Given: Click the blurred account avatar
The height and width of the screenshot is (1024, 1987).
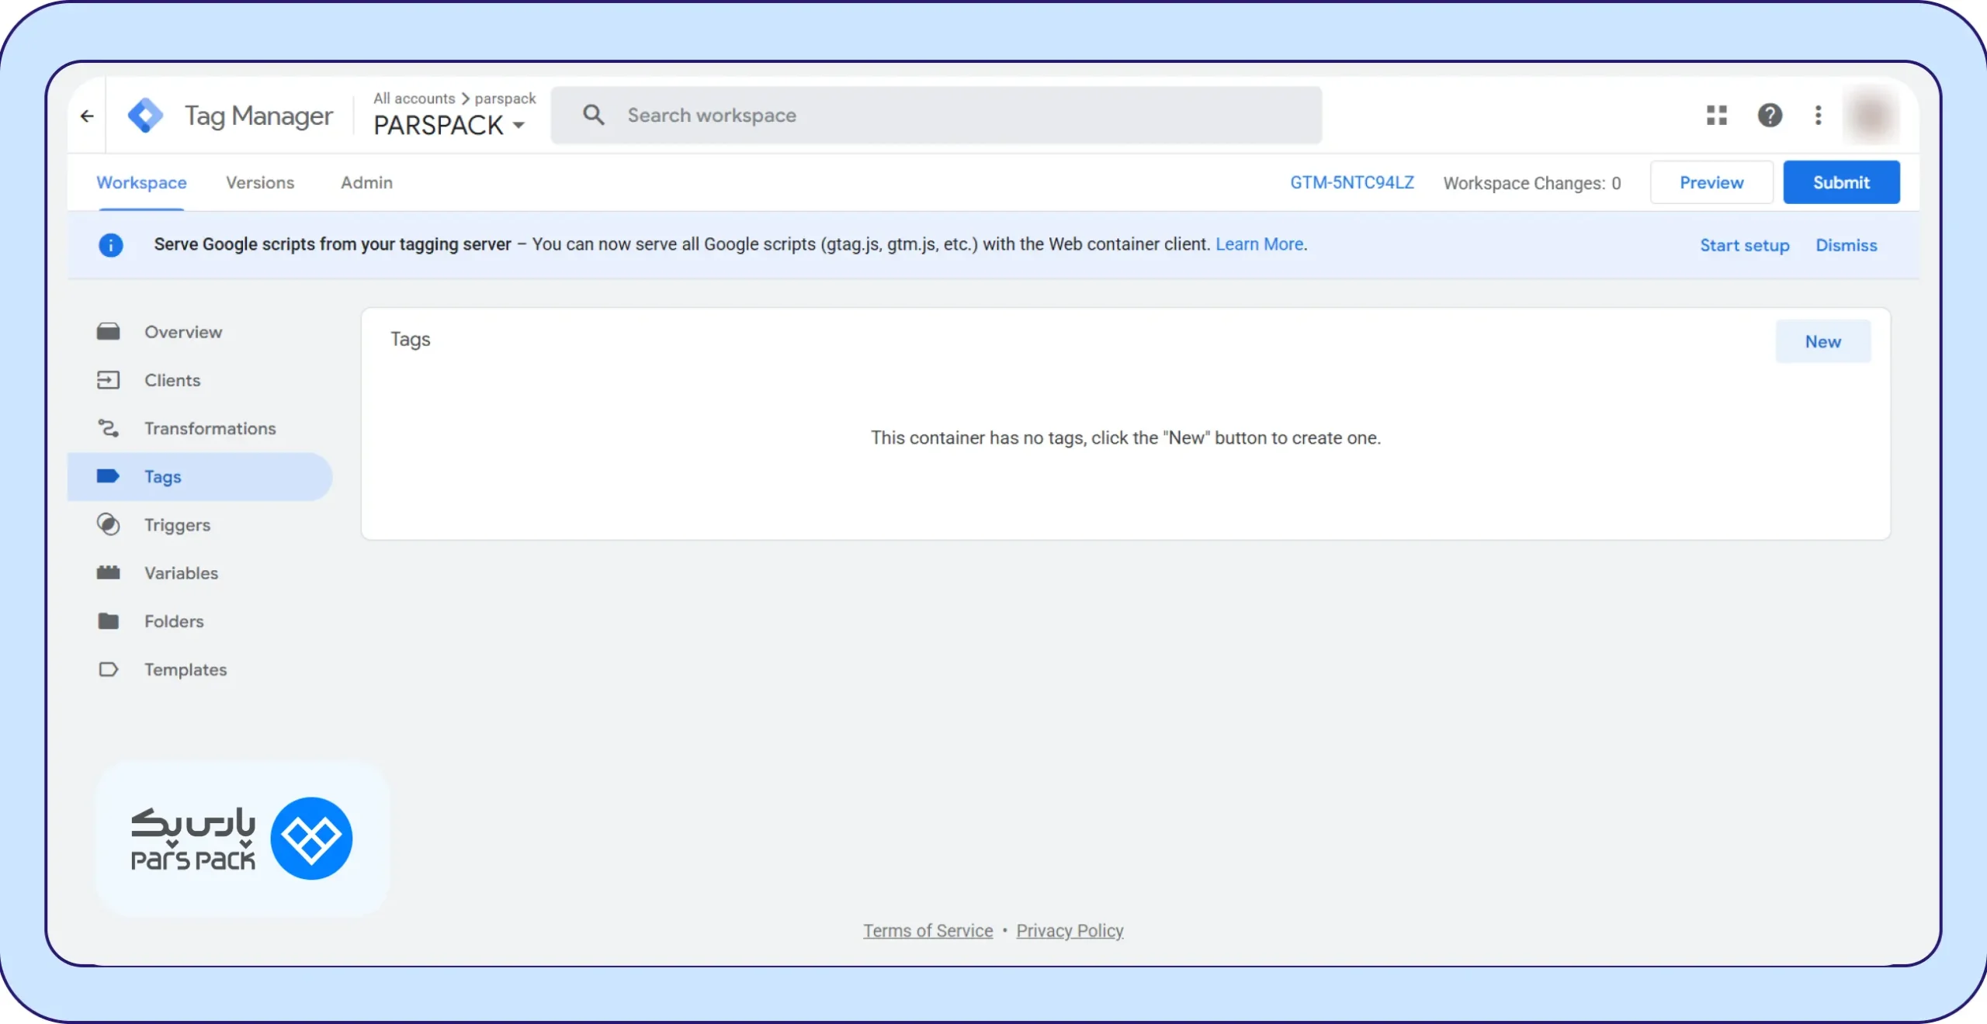Looking at the screenshot, I should coord(1871,116).
